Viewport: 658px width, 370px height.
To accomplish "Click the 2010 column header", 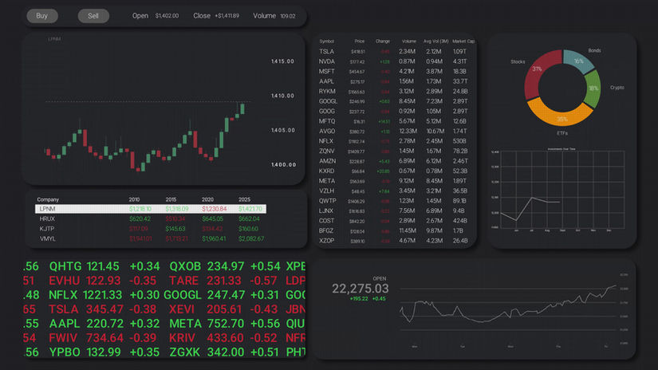I will click(134, 199).
